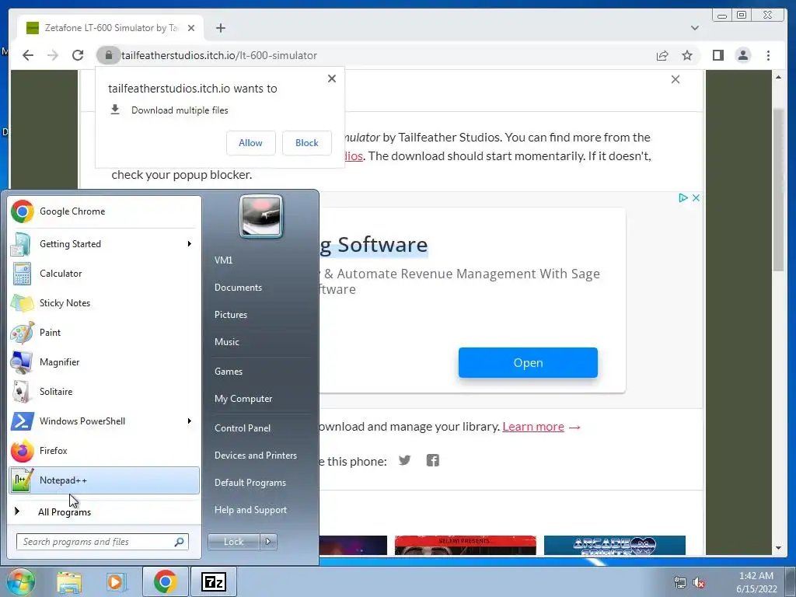This screenshot has width=796, height=597.
Task: Click the Arcade Spirits game thumbnail
Action: [614, 545]
